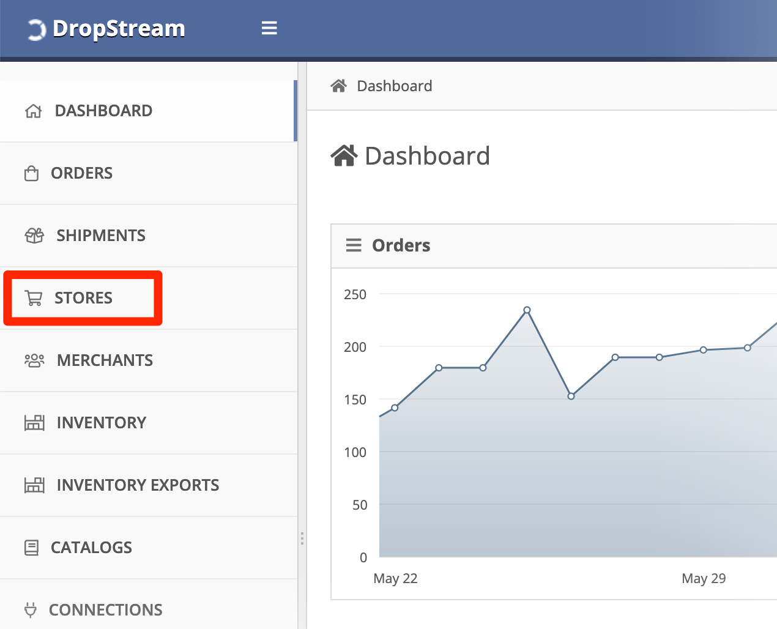Viewport: 777px width, 629px height.
Task: Click the breadcrumb home icon
Action: tap(338, 86)
